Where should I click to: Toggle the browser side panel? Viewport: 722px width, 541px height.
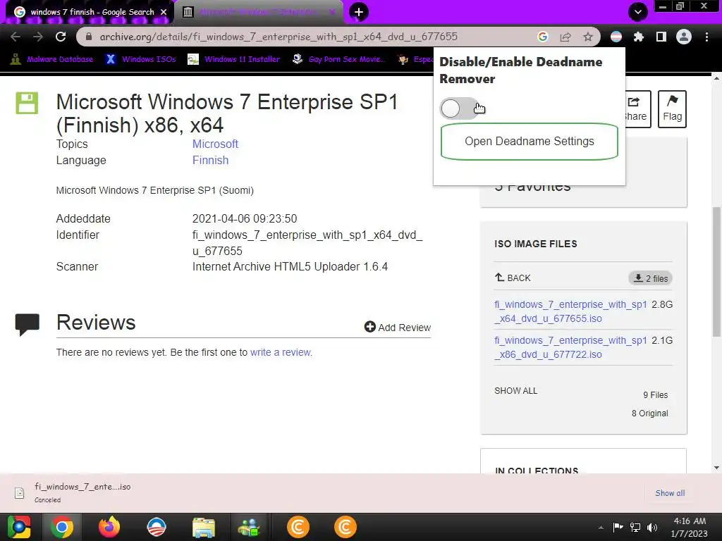coord(661,37)
